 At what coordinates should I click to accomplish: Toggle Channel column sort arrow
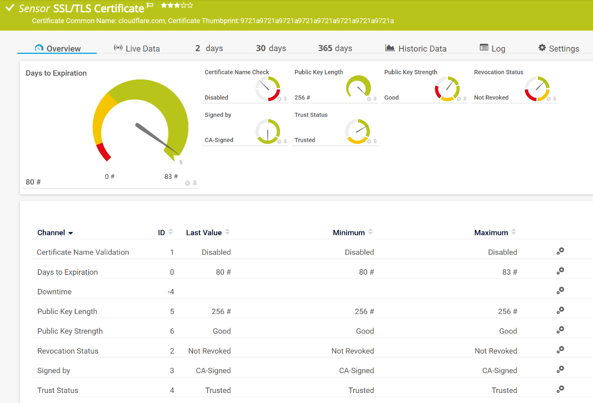(x=71, y=233)
